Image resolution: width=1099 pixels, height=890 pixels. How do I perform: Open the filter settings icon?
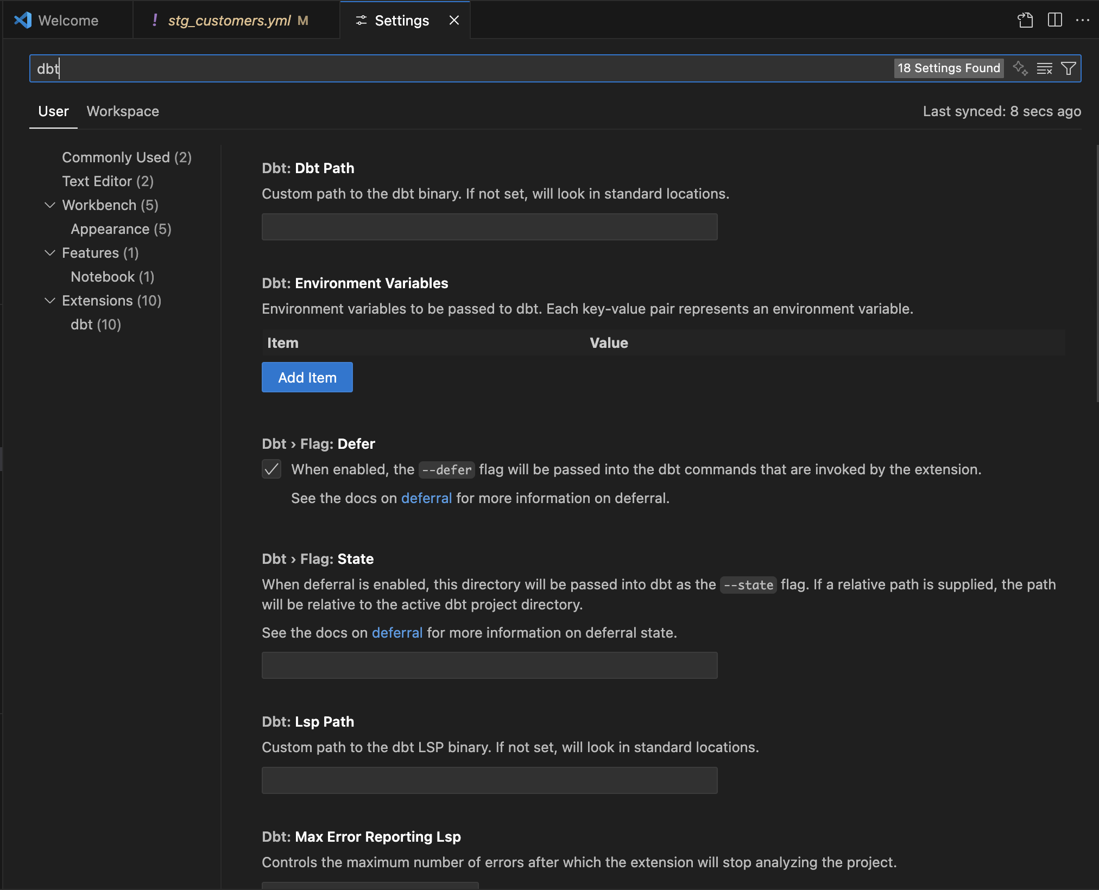tap(1069, 68)
